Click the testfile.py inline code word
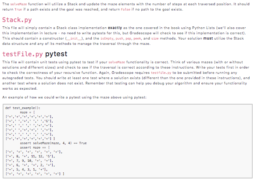The height and width of the screenshot is (182, 258). pyautogui.click(x=161, y=73)
